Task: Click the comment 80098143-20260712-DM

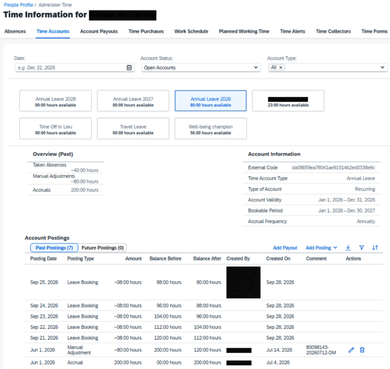Action: [x=321, y=350]
